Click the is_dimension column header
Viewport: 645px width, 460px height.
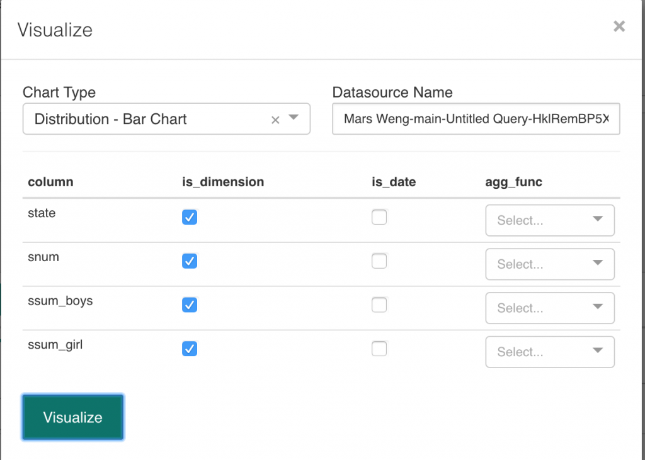[x=223, y=182]
